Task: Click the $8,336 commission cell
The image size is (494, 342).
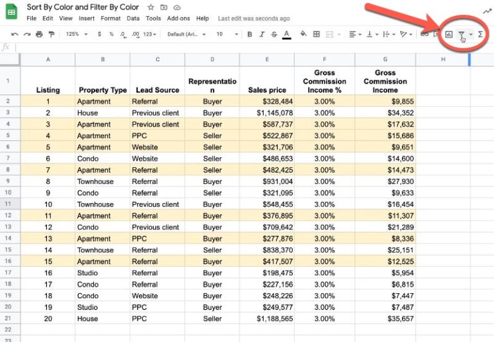Action: [x=385, y=239]
